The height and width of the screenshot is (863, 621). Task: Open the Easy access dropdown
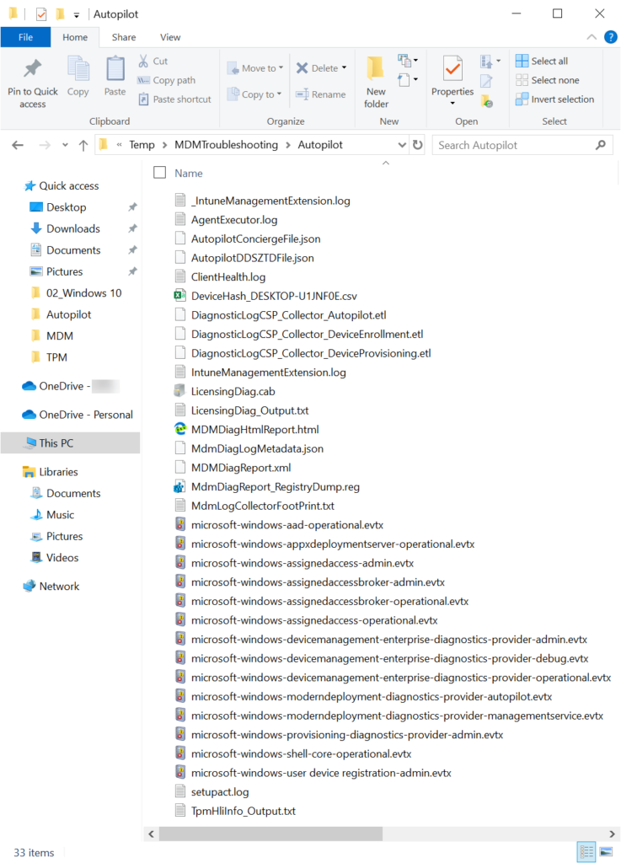click(408, 80)
